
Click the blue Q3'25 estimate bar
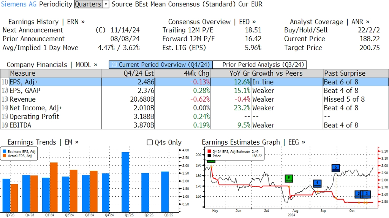(x=165, y=192)
